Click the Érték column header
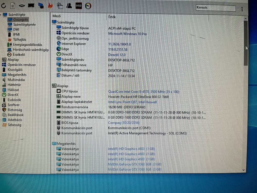 [x=112, y=17]
